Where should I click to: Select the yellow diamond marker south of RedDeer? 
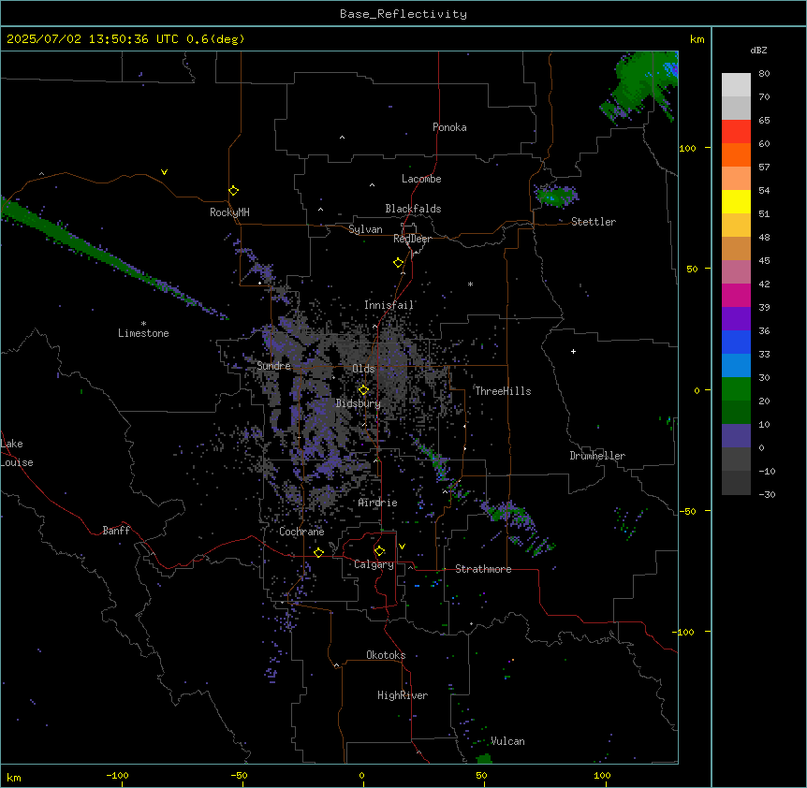coord(398,262)
